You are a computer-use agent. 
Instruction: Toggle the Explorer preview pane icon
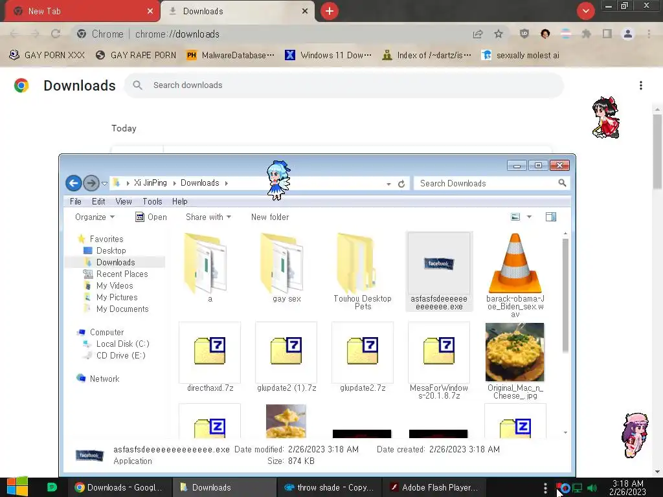551,217
